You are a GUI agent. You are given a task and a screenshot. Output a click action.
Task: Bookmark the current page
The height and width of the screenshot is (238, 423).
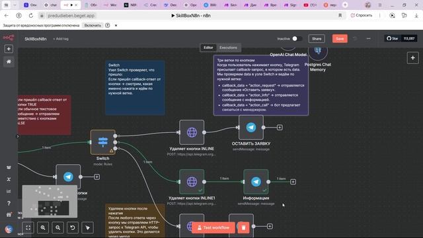pos(340,16)
